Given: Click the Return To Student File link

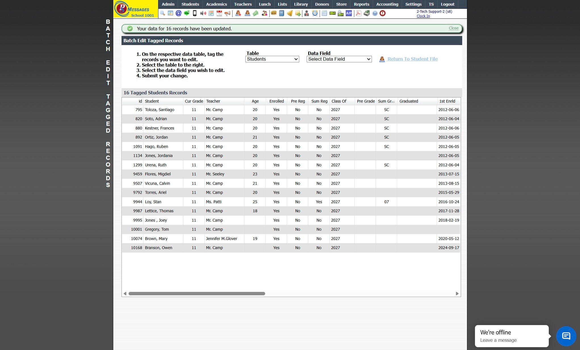Looking at the screenshot, I should 412,59.
